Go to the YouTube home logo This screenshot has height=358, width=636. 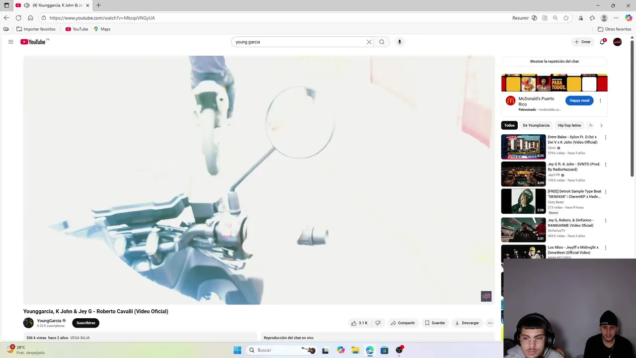coord(33,42)
